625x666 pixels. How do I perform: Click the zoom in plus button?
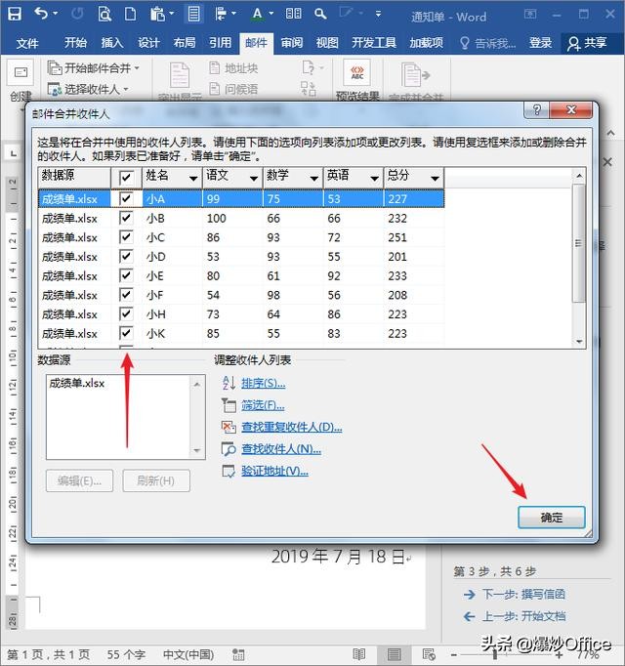point(560,655)
